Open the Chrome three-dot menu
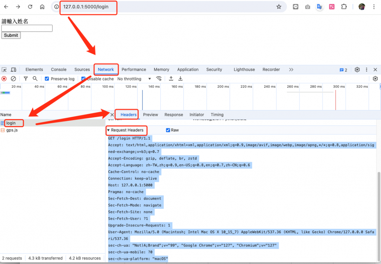 point(374,7)
